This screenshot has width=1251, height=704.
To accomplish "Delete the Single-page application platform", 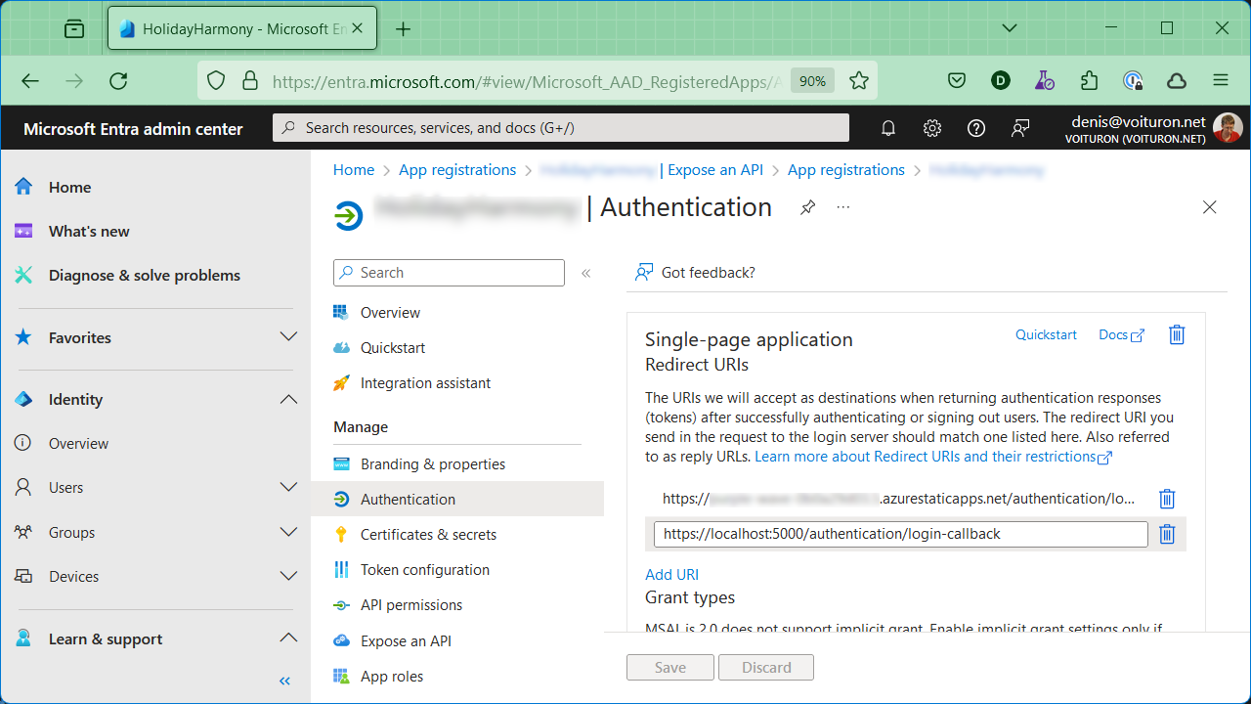I will [x=1177, y=334].
